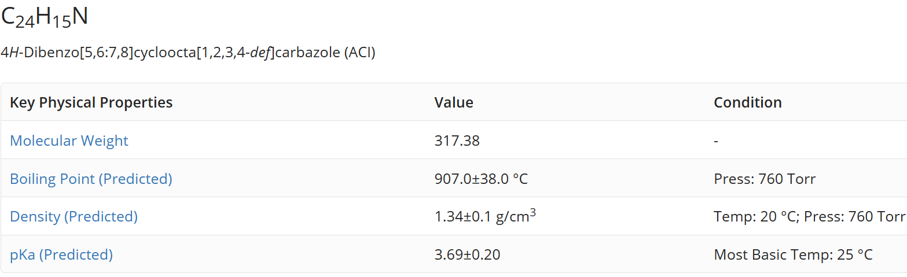Viewport: 907px width, 277px height.
Task: Select the boiling point value 907.0±38.0 °C
Action: tap(481, 179)
